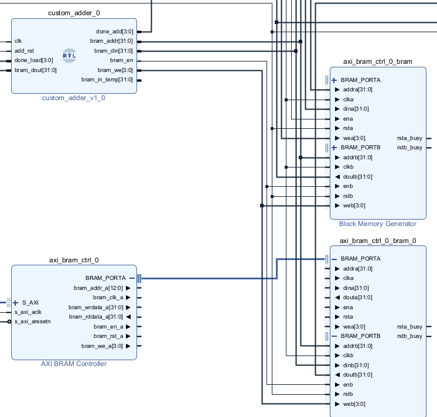Select rstb_busy output on axi_bram_ctrl_0_bram
This screenshot has width=437, height=417.
click(x=409, y=148)
